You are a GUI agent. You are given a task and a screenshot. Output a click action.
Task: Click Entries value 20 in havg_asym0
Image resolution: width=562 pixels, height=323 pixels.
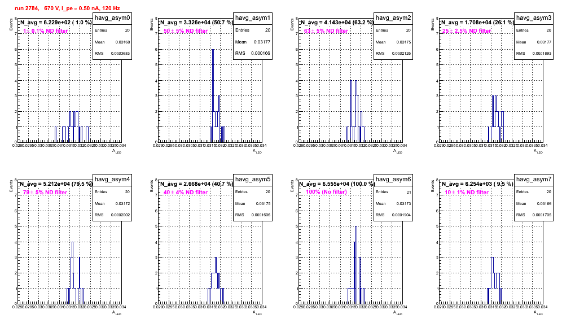128,30
